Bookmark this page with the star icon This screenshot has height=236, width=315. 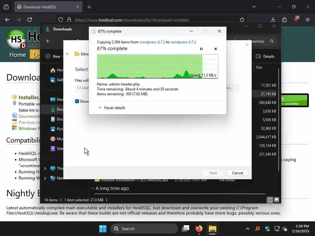point(242,20)
